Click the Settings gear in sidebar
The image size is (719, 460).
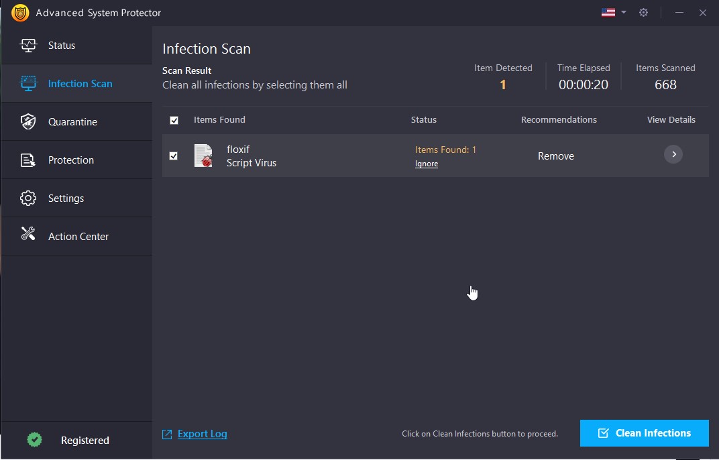(29, 198)
